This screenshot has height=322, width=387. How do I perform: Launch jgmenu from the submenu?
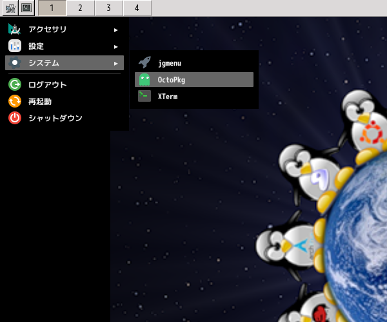click(194, 63)
